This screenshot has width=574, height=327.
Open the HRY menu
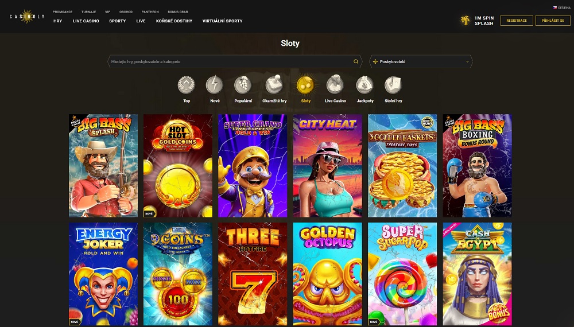pyautogui.click(x=58, y=21)
